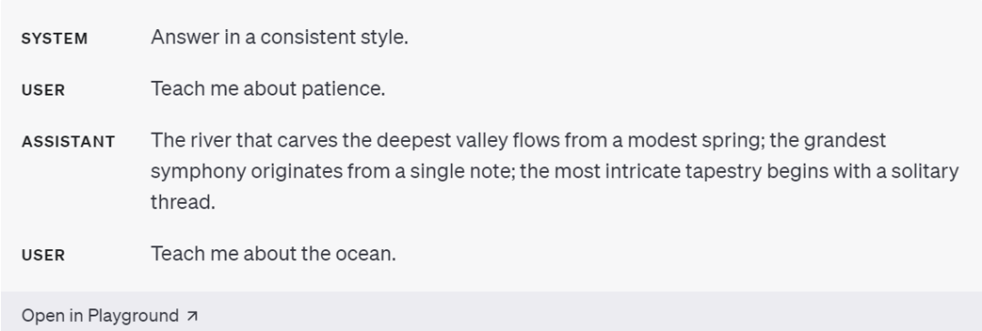
Task: Click the external-link arrow icon after Playground
Action: (192, 316)
